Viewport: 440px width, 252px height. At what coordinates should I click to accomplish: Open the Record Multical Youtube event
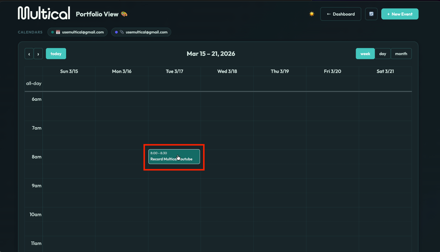[174, 156]
